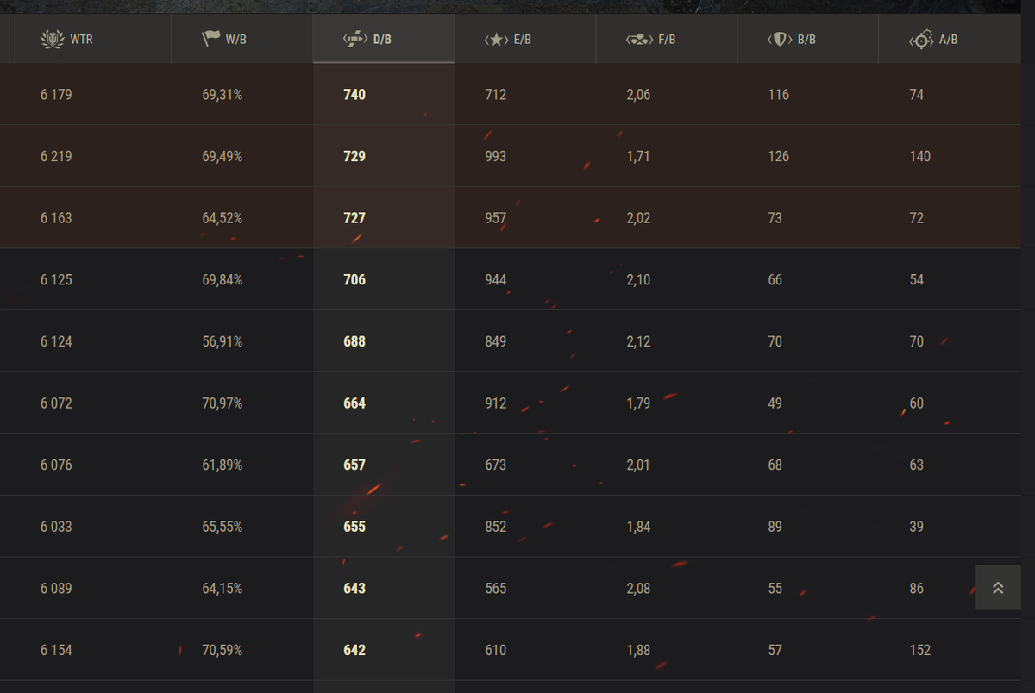Click the E/B star icon
The image size is (1035, 693).
[497, 39]
